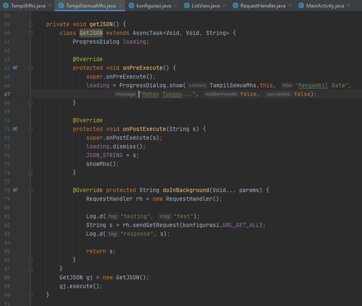Click the cancelable false value on line 67

coord(302,94)
